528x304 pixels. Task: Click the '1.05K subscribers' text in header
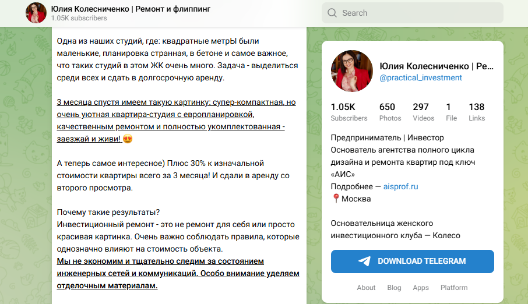79,18
